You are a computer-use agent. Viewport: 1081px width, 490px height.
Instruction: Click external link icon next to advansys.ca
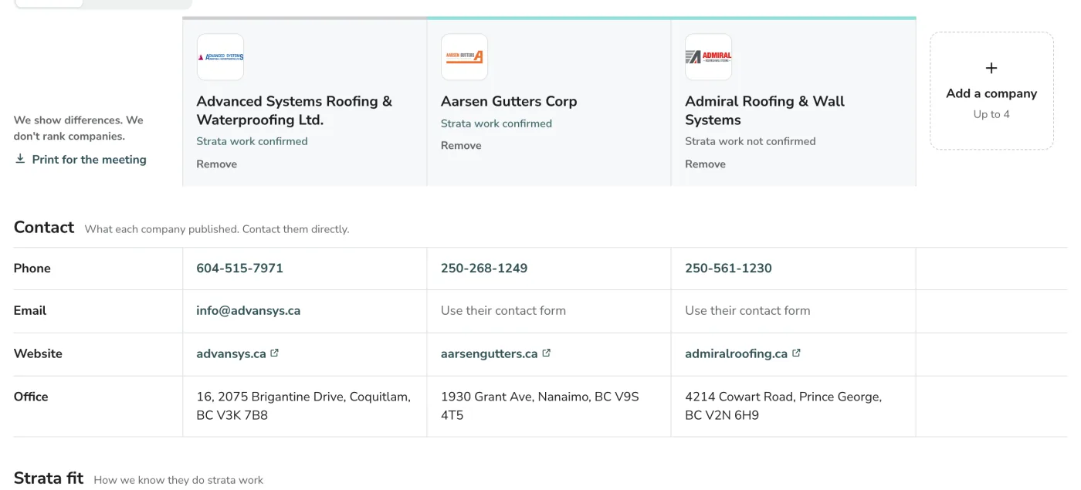pos(274,353)
